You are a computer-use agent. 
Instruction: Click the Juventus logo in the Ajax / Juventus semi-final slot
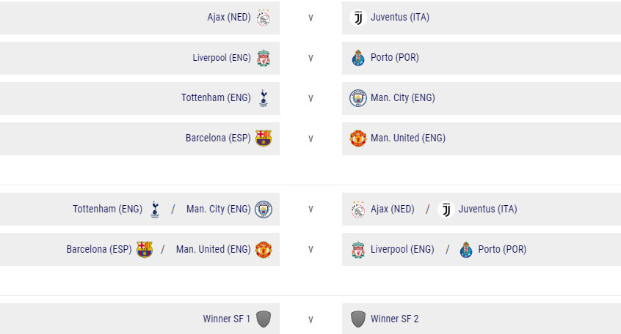point(446,209)
